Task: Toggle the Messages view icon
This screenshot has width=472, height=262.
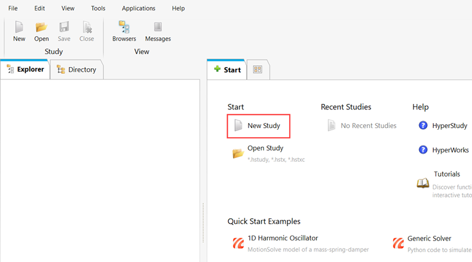Action: pyautogui.click(x=158, y=27)
